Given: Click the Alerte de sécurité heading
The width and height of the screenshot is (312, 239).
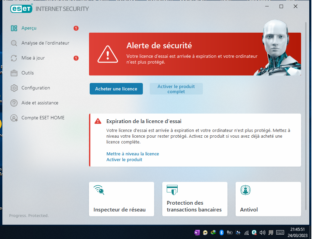Looking at the screenshot, I should click(x=159, y=46).
